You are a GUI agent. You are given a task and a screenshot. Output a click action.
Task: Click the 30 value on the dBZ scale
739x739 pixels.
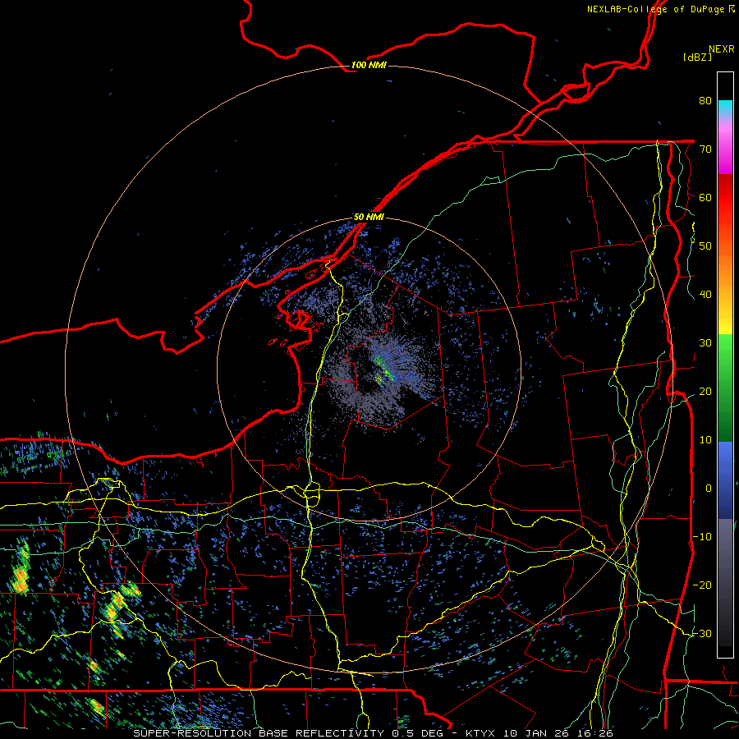pyautogui.click(x=705, y=342)
